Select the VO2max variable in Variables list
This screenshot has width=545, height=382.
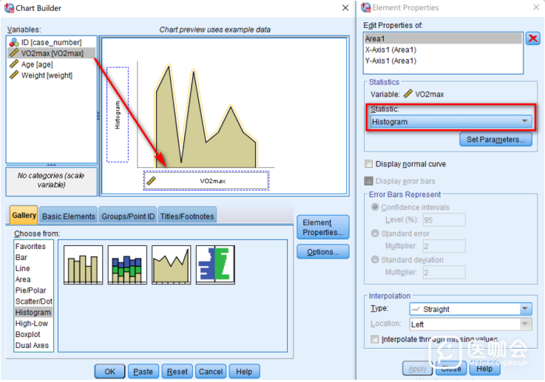[52, 53]
